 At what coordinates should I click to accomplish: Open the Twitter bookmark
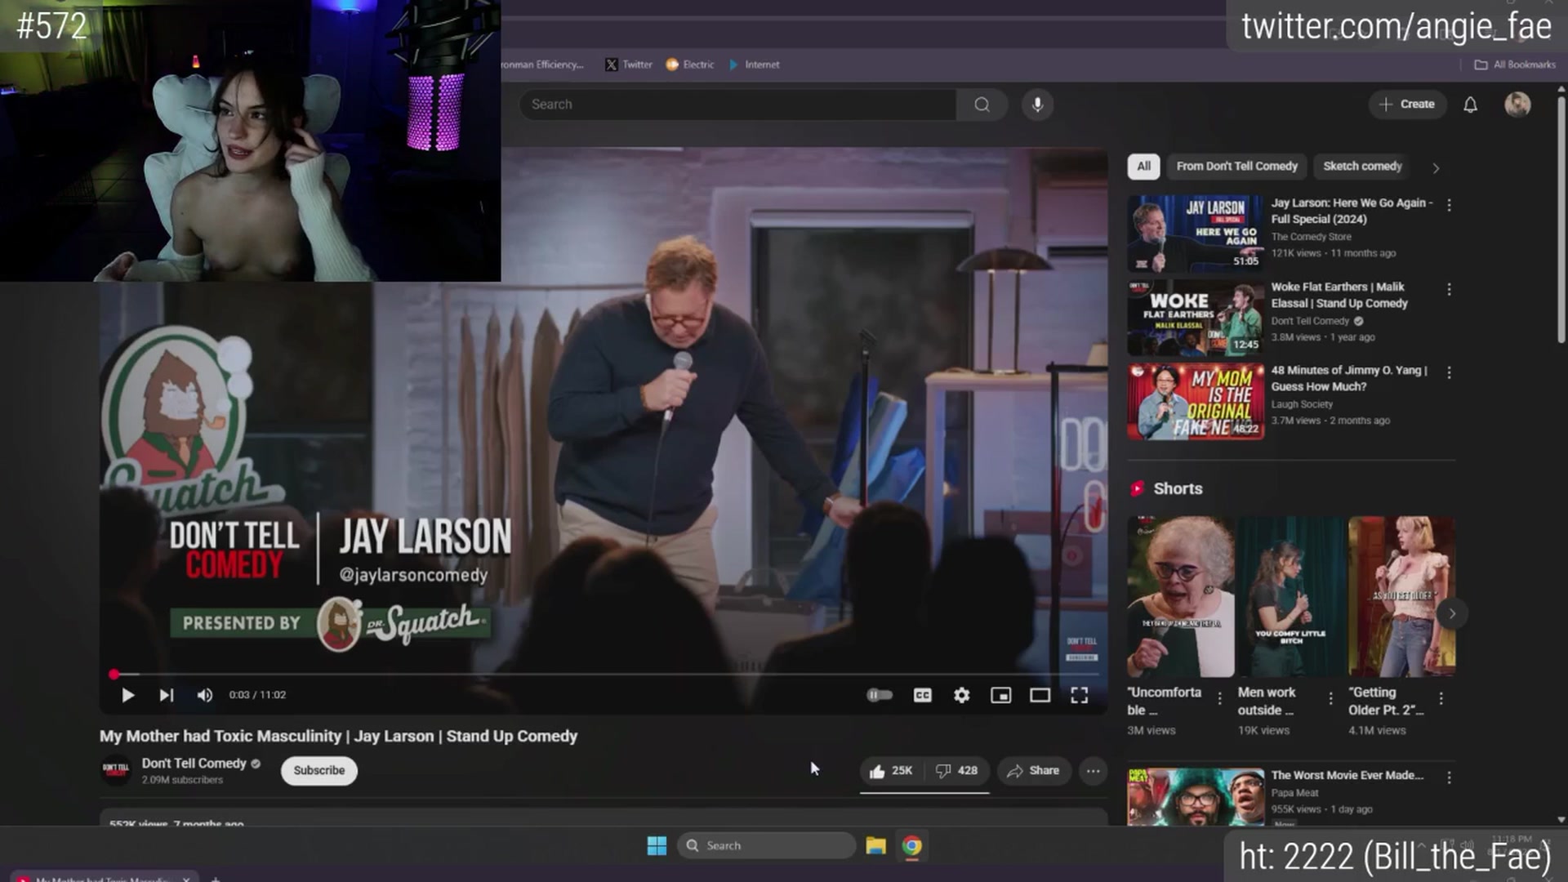629,65
